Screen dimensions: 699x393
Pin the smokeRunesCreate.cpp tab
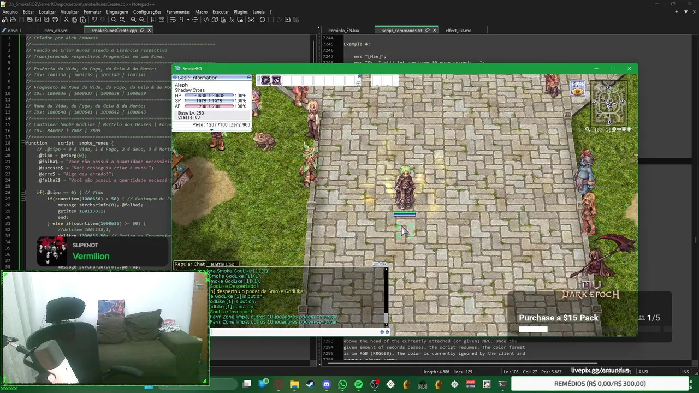[141, 31]
